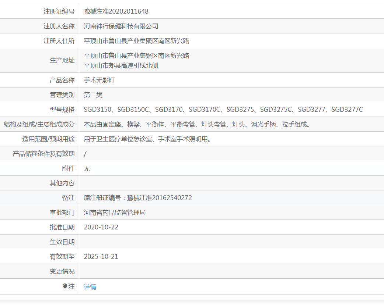Click the 生效日期 row label

tap(62, 242)
